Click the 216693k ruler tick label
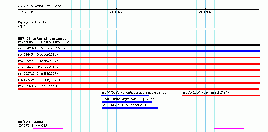Screen dimensions: 268x132 (205, 12)
